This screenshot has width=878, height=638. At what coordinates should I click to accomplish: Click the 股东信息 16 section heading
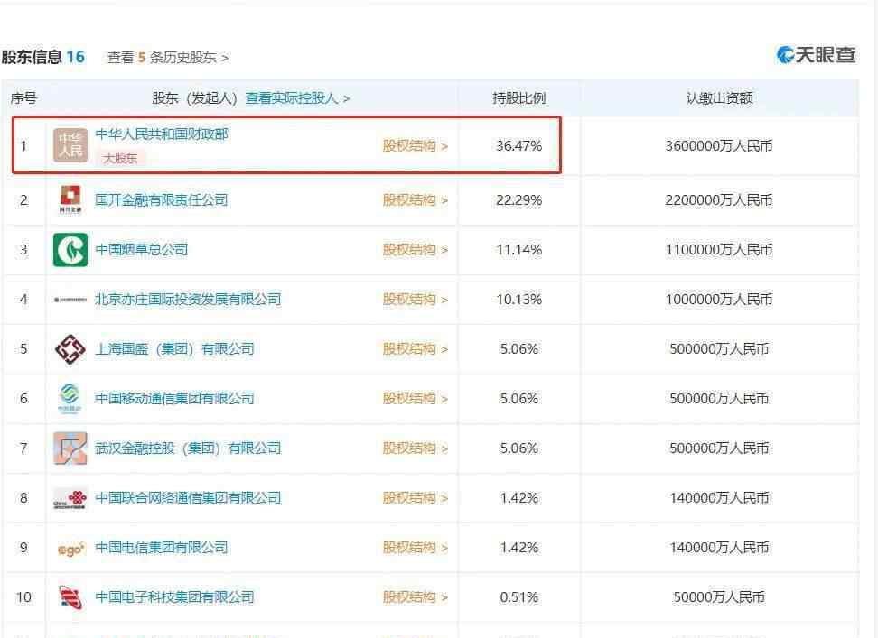43,57
